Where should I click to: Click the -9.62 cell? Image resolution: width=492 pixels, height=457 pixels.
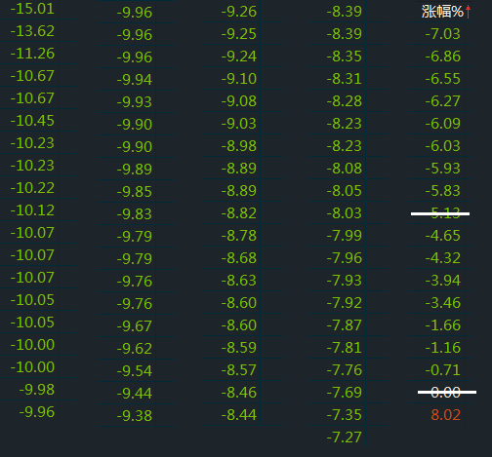(x=135, y=349)
